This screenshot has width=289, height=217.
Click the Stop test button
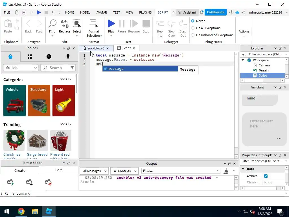tap(146, 24)
